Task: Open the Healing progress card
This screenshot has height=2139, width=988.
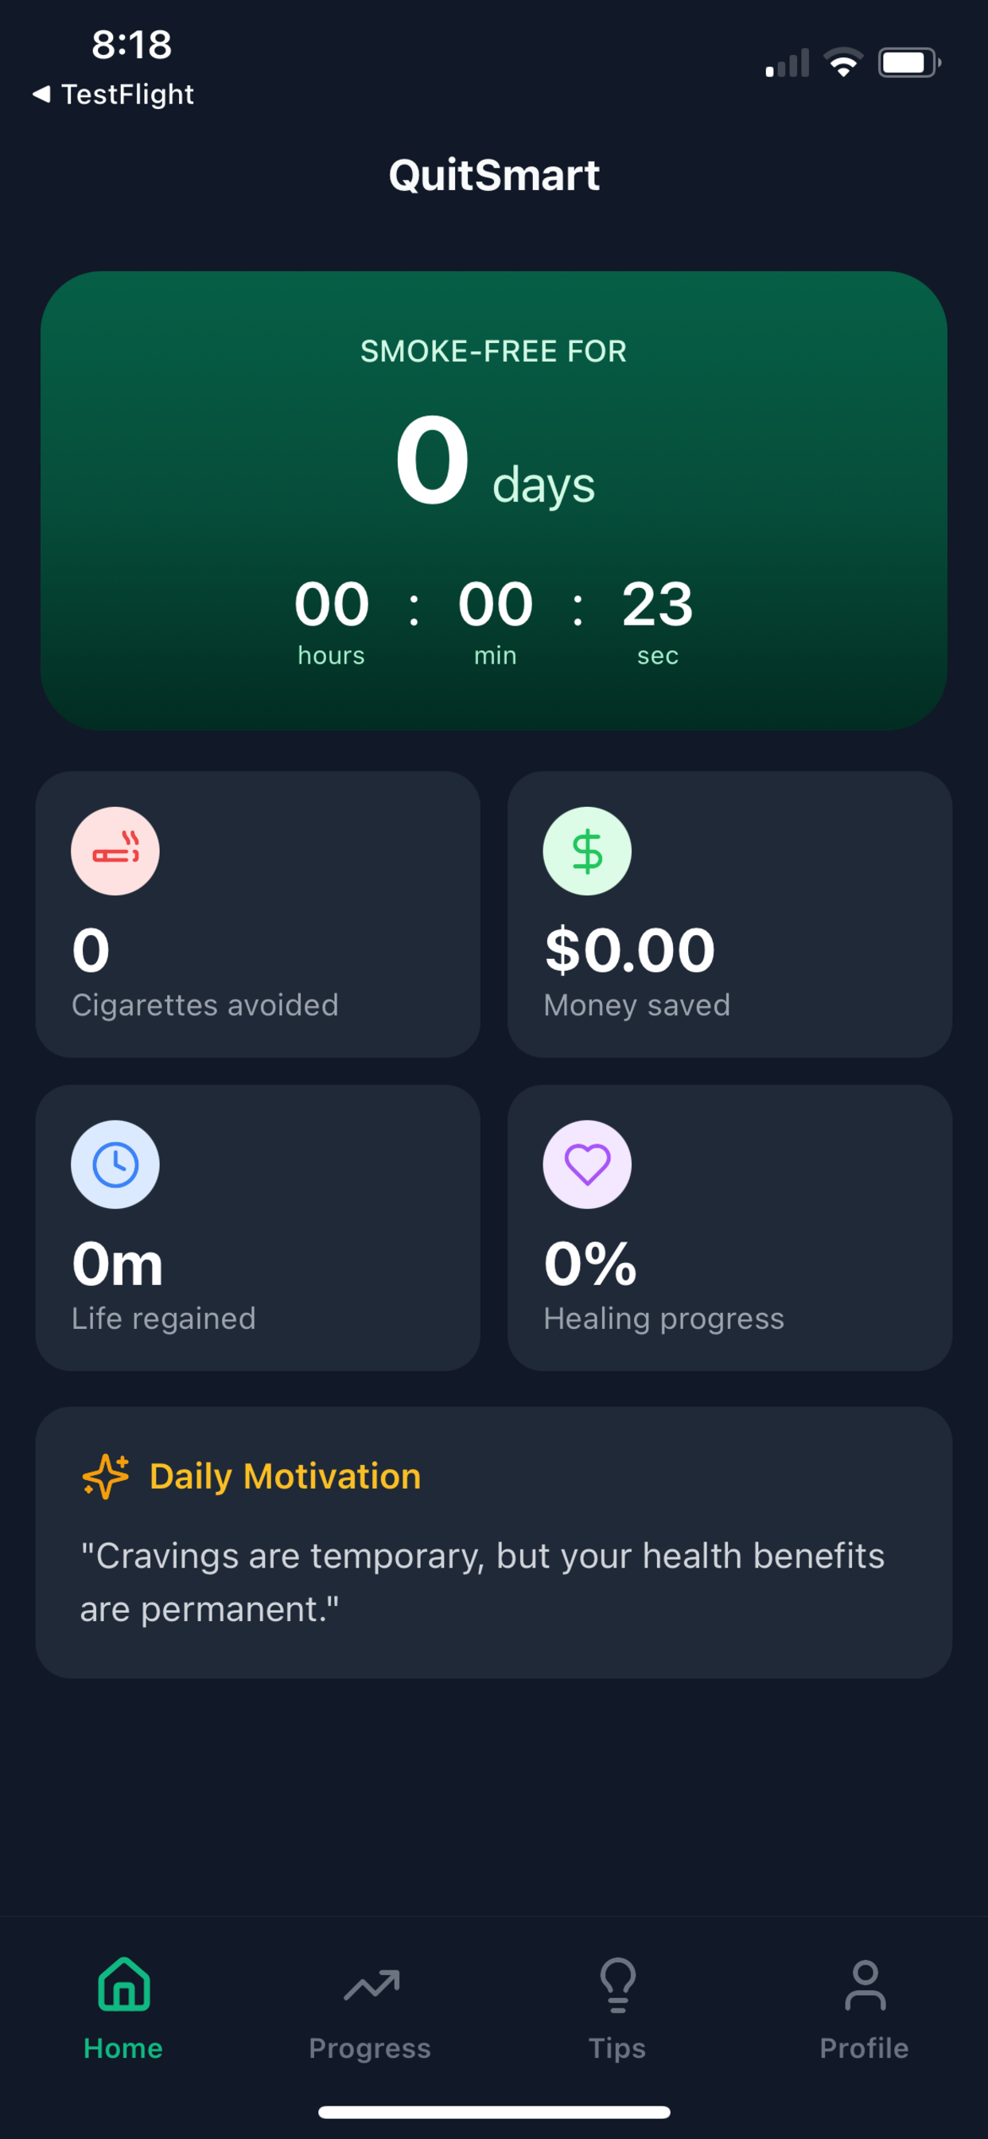Action: click(729, 1227)
